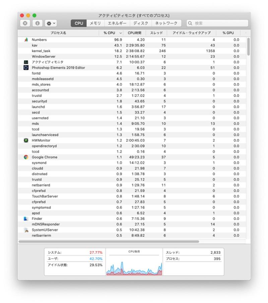The image size is (268, 303).
Task: Open the gear action menu
Action: tap(51, 23)
